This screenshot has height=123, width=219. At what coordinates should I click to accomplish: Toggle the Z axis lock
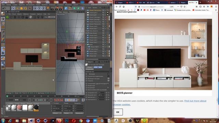[x=43, y=8]
